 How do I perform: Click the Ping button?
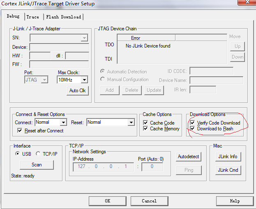click(189, 170)
